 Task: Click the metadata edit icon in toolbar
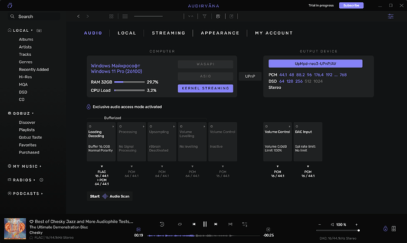218,16
